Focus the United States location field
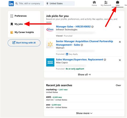127x118 pixels. 60,4
